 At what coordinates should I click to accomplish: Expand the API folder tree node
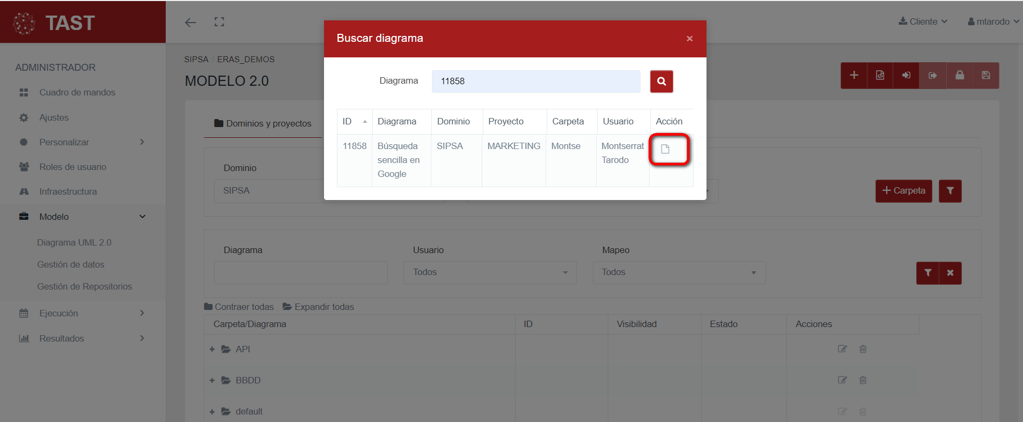212,350
